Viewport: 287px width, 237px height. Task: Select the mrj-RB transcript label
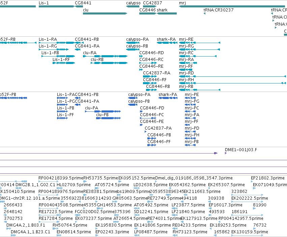pos(186,87)
